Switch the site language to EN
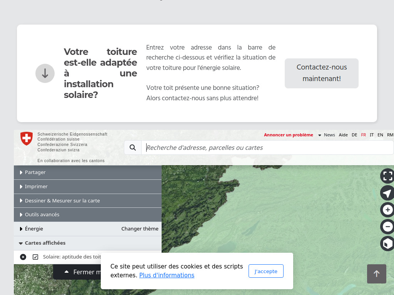Viewport: 394px width, 295px height. point(380,135)
